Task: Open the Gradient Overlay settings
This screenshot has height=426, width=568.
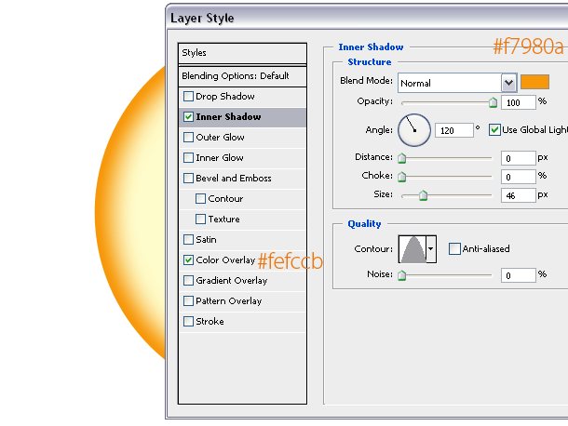Action: click(231, 281)
